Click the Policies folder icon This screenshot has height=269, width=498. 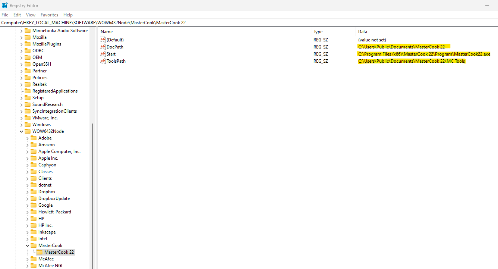point(28,78)
